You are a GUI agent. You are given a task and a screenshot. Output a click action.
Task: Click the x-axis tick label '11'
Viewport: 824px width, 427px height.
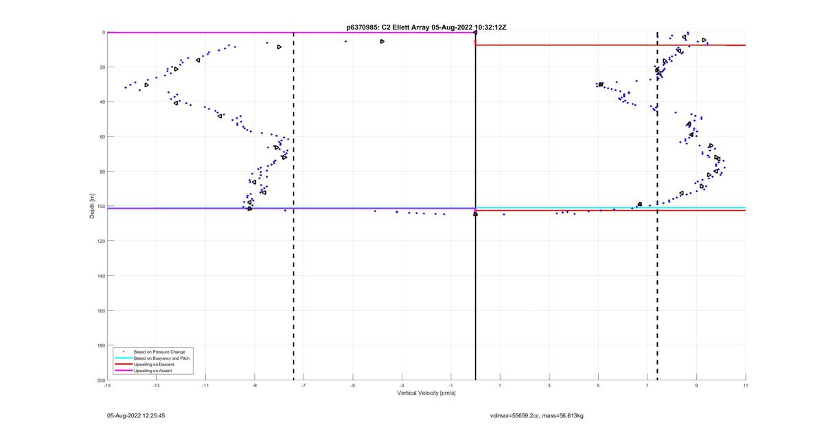coord(746,386)
